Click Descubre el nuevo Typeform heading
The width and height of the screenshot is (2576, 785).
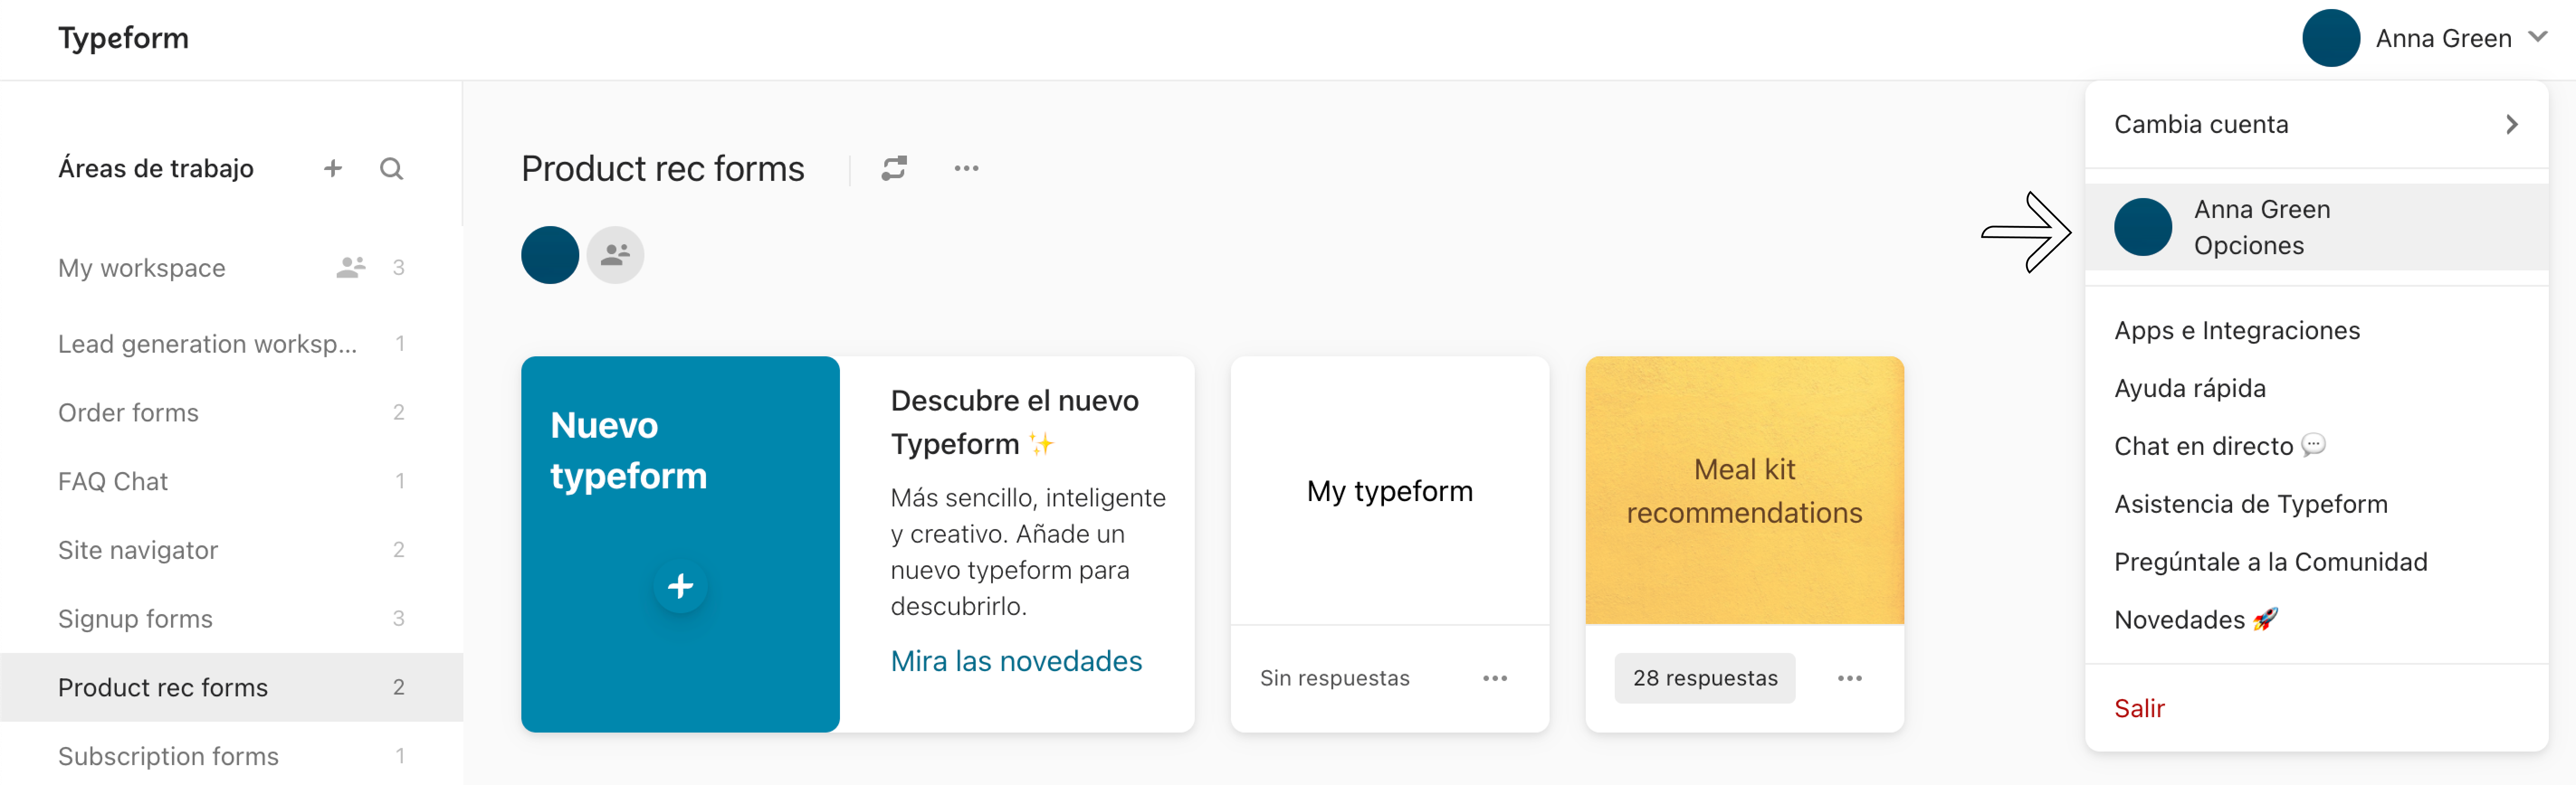click(1015, 421)
